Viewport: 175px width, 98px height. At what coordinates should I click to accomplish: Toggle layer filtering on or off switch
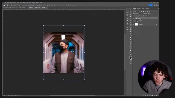pos(151,11)
